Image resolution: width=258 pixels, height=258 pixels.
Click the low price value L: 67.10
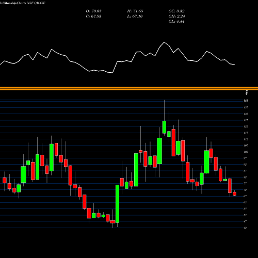pyautogui.click(x=135, y=17)
